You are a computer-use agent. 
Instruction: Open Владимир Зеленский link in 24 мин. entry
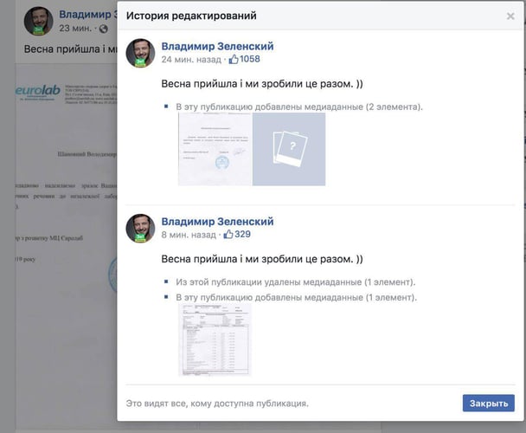tap(217, 47)
